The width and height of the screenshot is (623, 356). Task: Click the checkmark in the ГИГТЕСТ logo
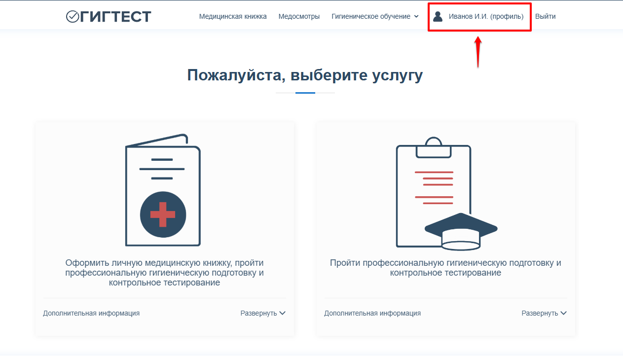(72, 16)
